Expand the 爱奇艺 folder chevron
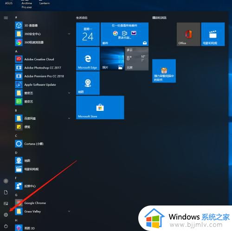The width and height of the screenshot is (232, 231). click(x=69, y=93)
